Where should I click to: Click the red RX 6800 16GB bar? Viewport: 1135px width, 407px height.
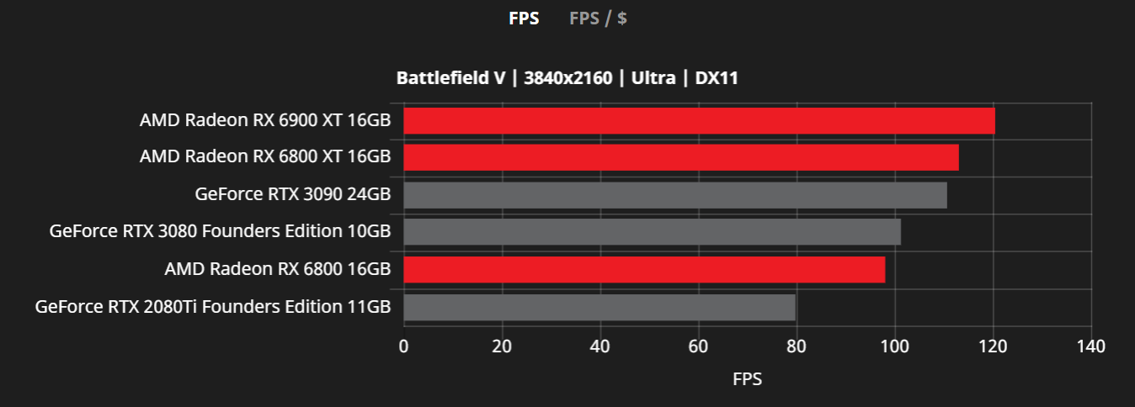coord(644,270)
